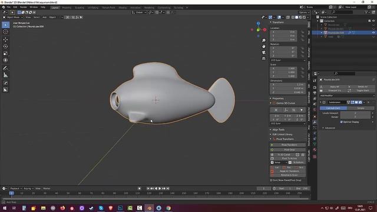Open the Modifier properties wrench tab
Viewport: 377px width, 212px height.
(x=315, y=122)
